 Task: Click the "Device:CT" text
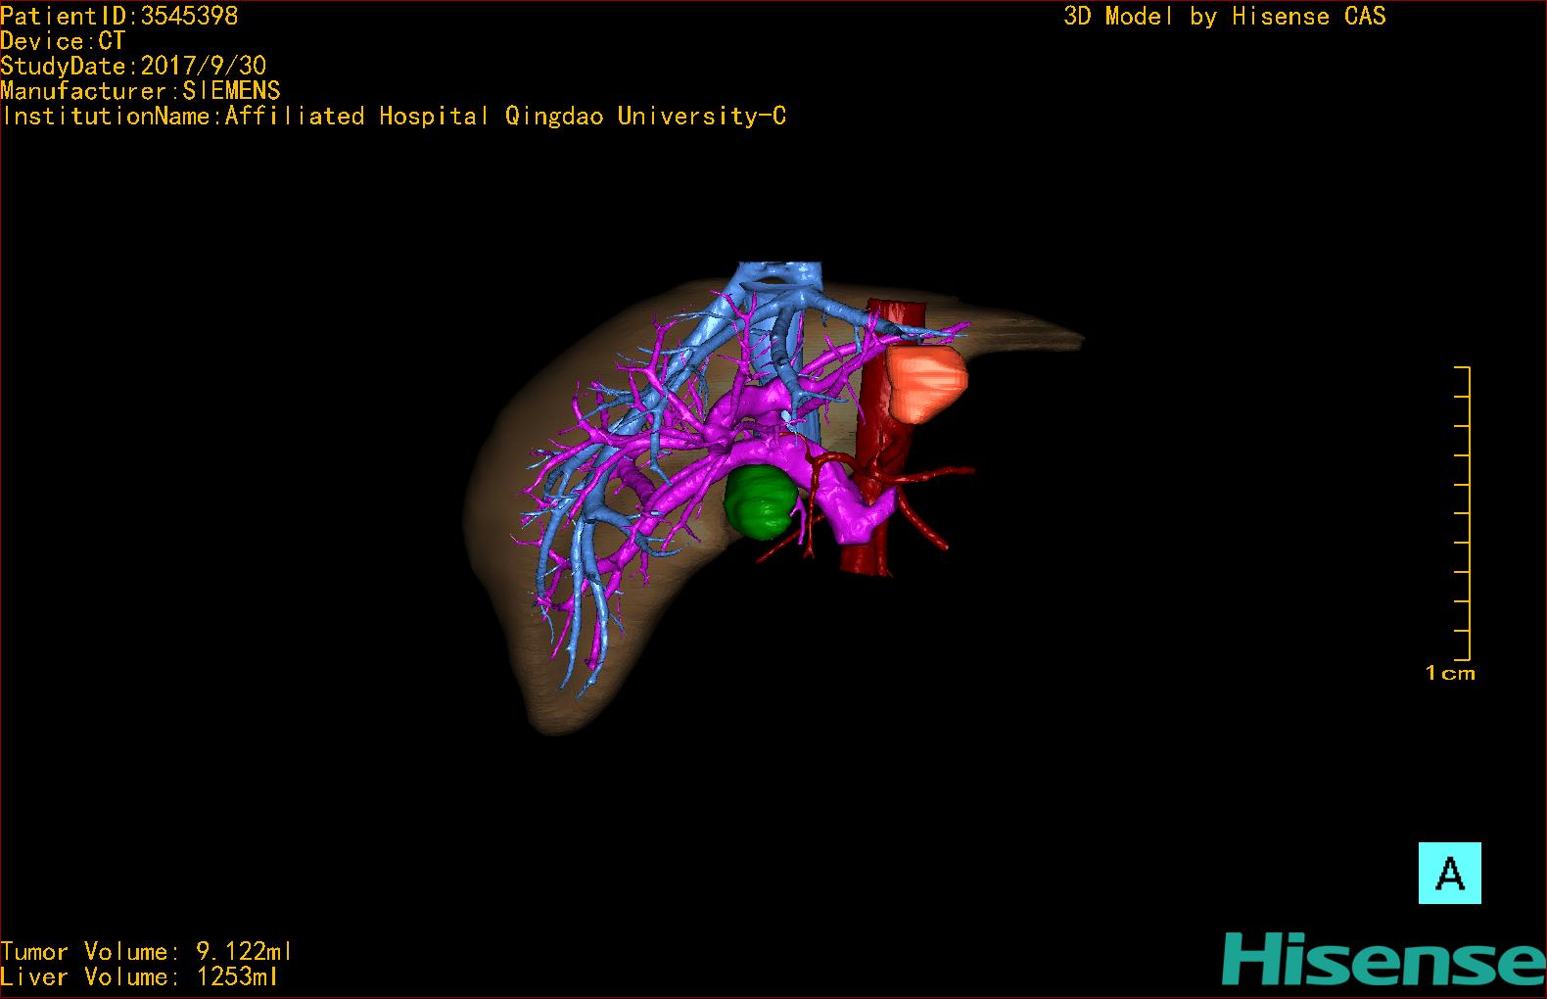tap(63, 41)
